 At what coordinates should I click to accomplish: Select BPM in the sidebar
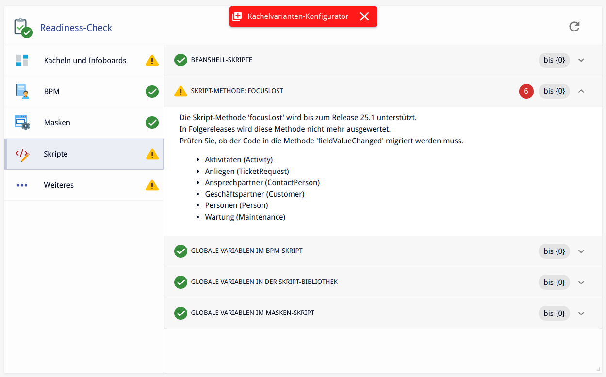(x=52, y=92)
